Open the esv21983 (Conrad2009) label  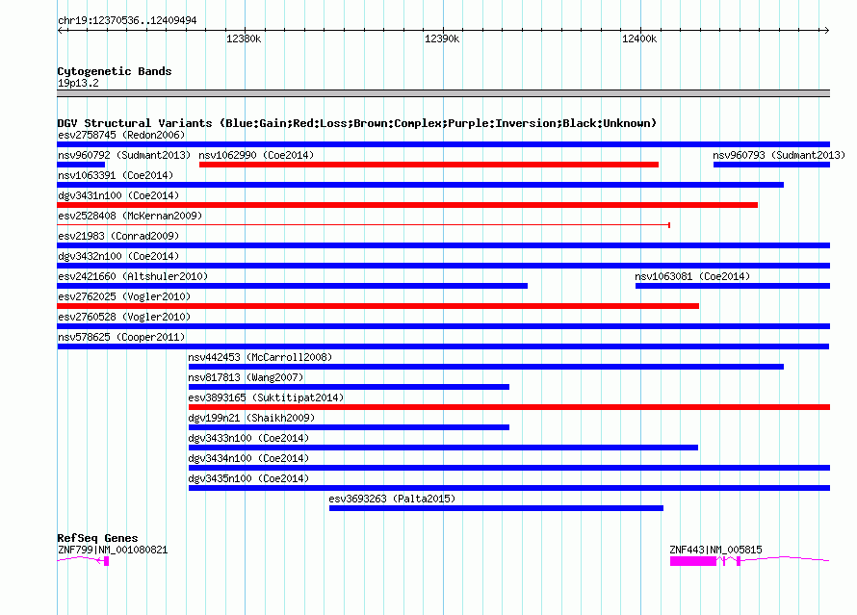point(118,236)
